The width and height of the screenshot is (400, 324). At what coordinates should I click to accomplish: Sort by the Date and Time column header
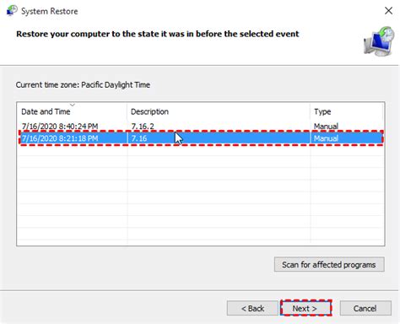(72, 111)
